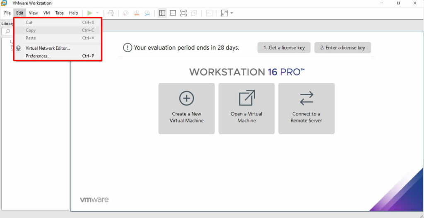Click Revert to Snapshot icon
Image resolution: width=424 pixels, height=218 pixels.
[137, 13]
